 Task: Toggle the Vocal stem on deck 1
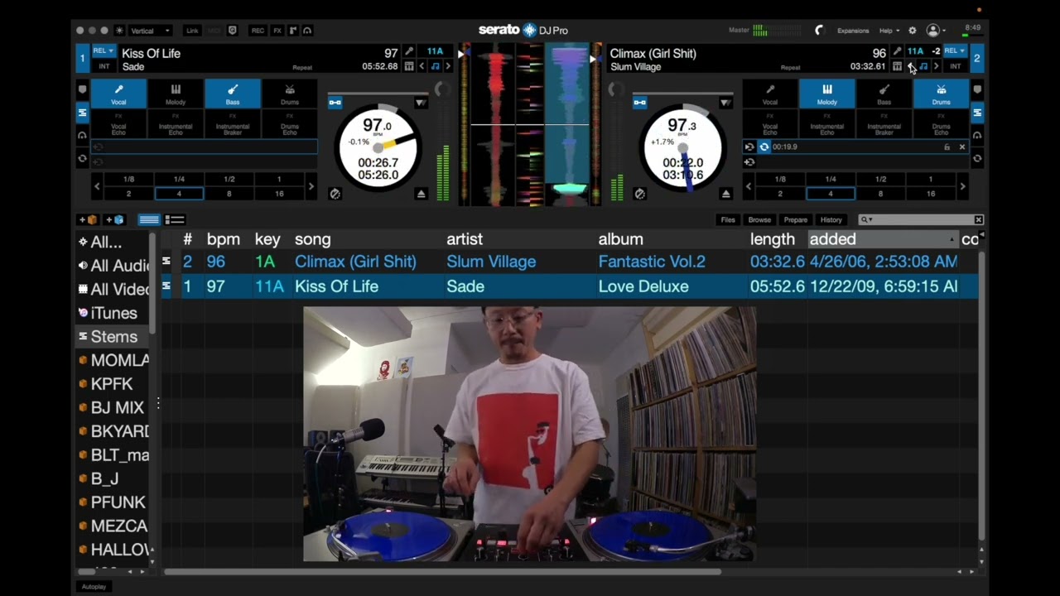click(x=118, y=94)
